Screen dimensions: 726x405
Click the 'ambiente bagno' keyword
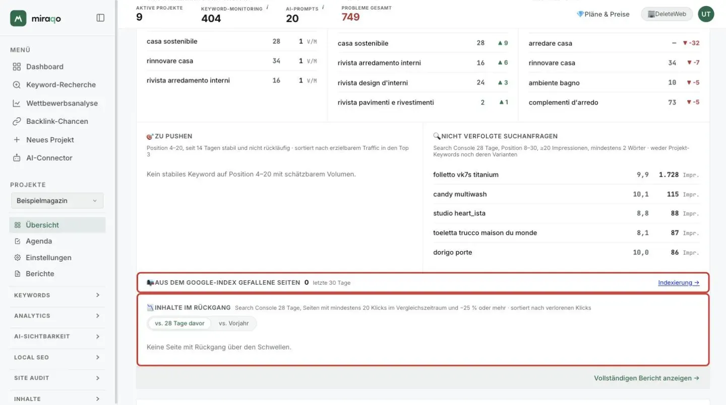554,83
